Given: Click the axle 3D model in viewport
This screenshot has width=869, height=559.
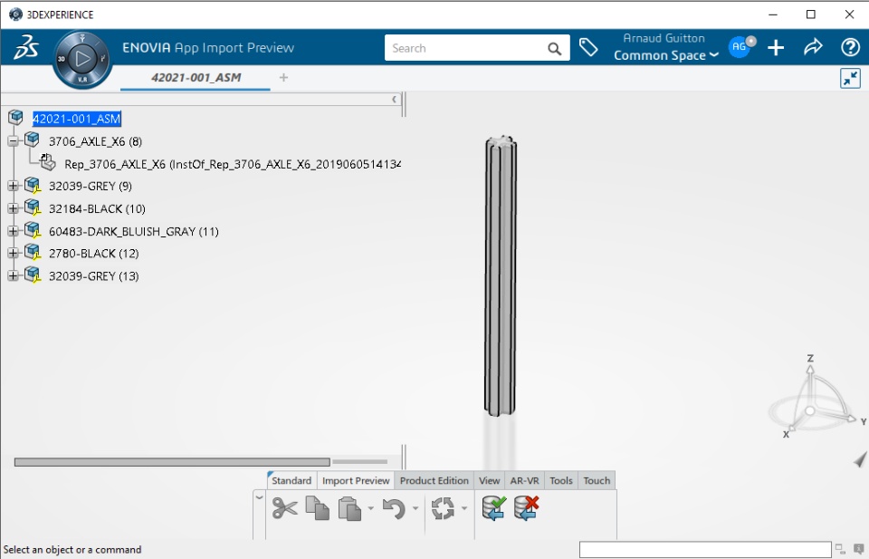Looking at the screenshot, I should click(501, 275).
